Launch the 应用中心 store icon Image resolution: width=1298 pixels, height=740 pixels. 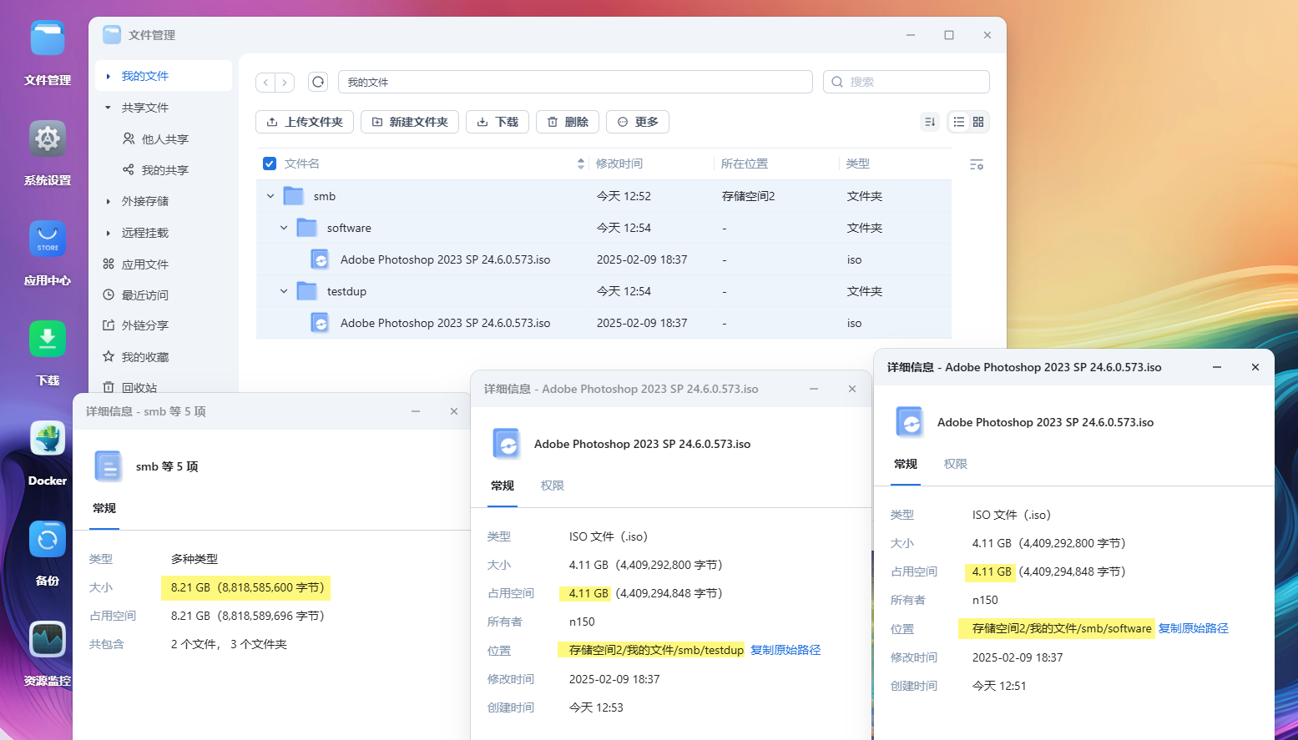pyautogui.click(x=48, y=239)
